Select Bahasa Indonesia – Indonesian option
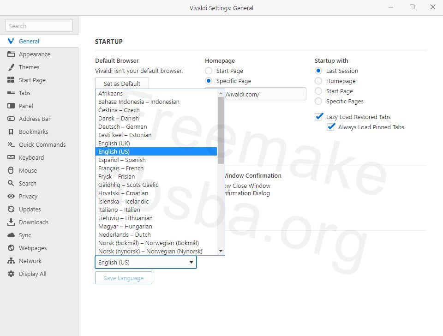Screen dimensions: 443x336 (156, 102)
